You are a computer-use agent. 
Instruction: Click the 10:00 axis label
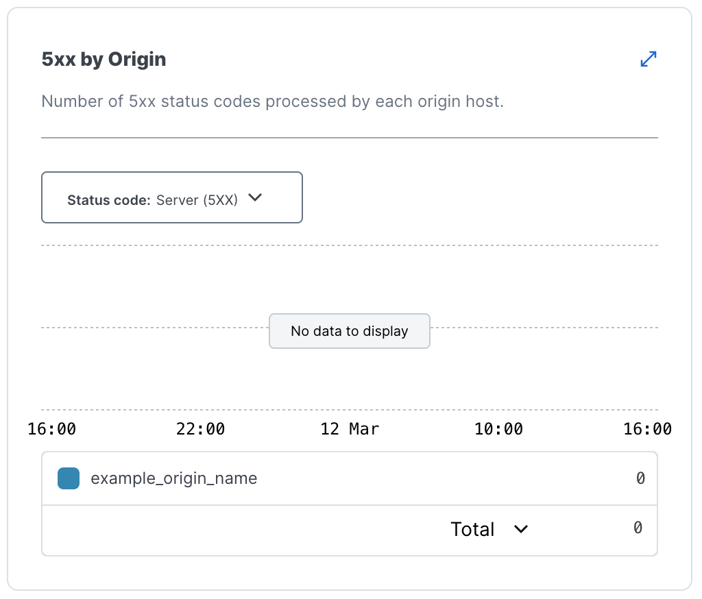pos(499,428)
